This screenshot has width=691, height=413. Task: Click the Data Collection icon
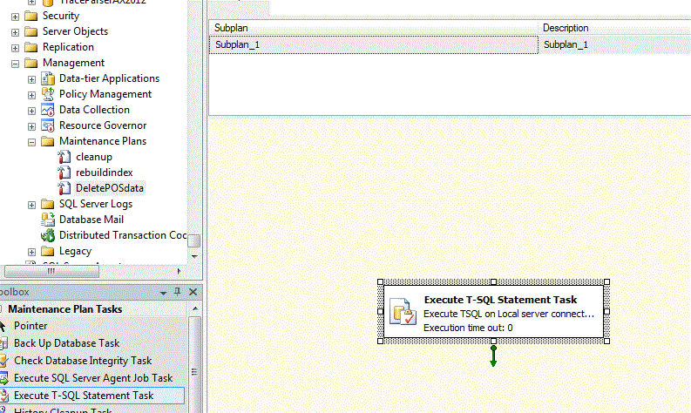[48, 110]
